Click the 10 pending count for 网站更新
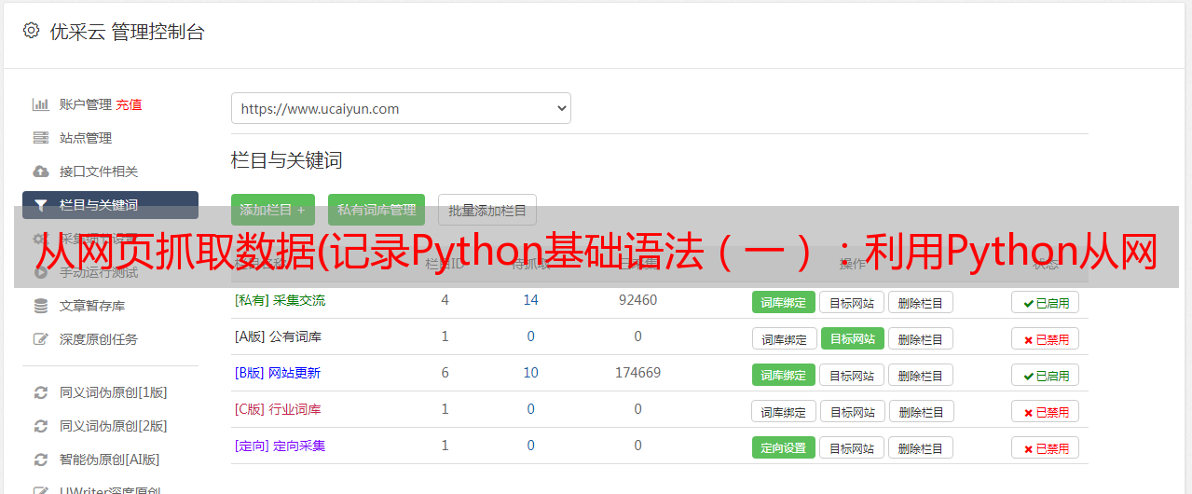The width and height of the screenshot is (1192, 494). [x=531, y=373]
